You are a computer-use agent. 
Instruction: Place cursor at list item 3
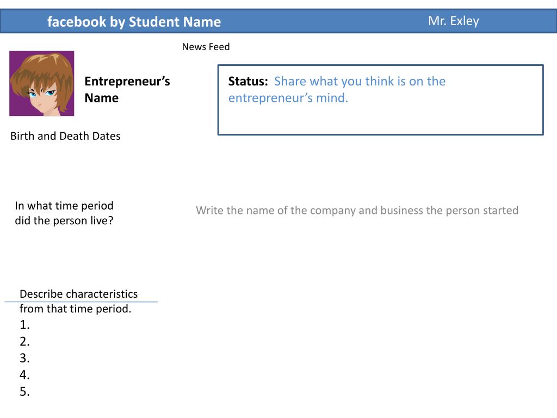pos(24,358)
